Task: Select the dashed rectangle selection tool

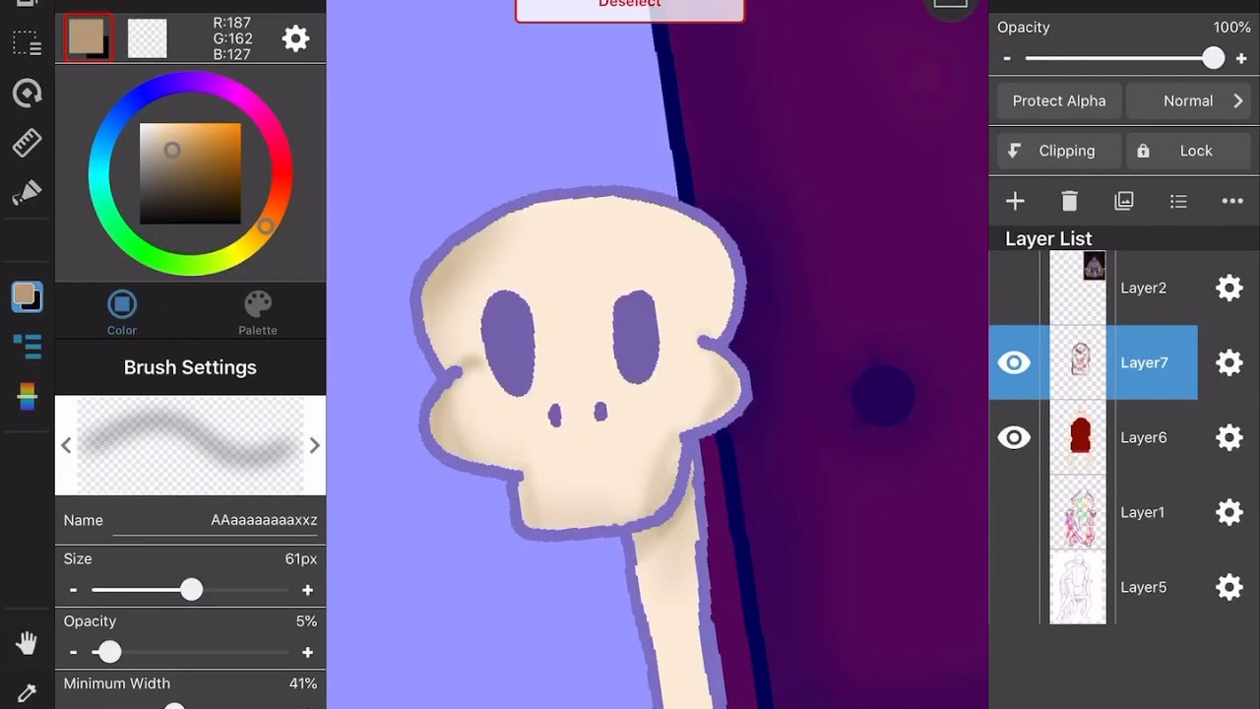Action: [27, 43]
